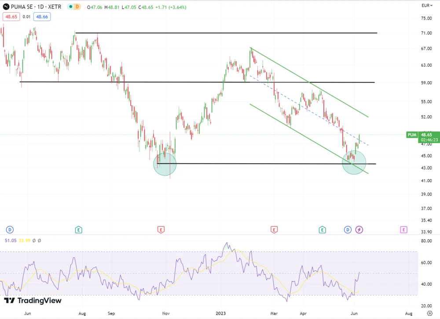Click the Apr label on the time axis
The image size is (440, 319).
click(x=303, y=313)
